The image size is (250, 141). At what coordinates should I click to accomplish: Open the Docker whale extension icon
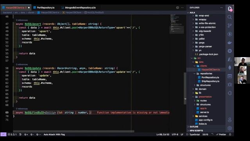(x=230, y=43)
